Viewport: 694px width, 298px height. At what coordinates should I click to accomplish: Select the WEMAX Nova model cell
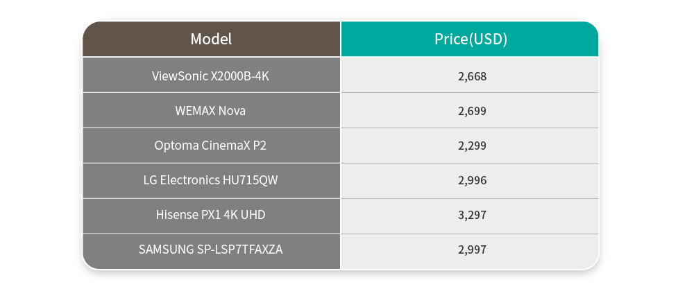[x=211, y=110]
